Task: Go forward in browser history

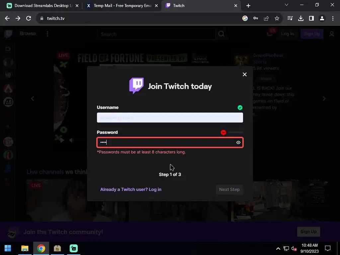Action: pos(18,19)
